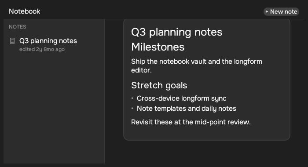Click the Q3 planning notes main title
This screenshot has width=308, height=167.
pos(176,32)
